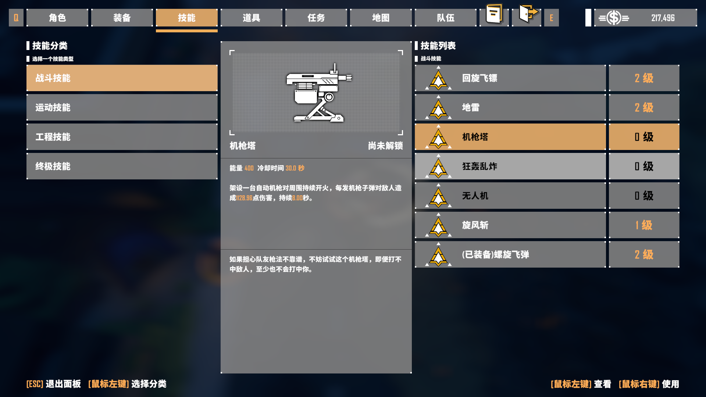Click the skill icon beside 旋风斩

click(438, 225)
